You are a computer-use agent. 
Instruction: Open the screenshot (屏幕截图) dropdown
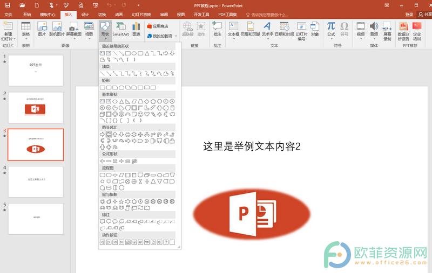(x=74, y=31)
